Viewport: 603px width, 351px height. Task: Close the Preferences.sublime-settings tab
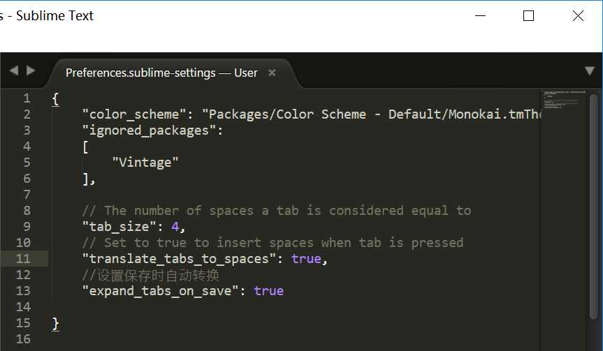pos(272,73)
